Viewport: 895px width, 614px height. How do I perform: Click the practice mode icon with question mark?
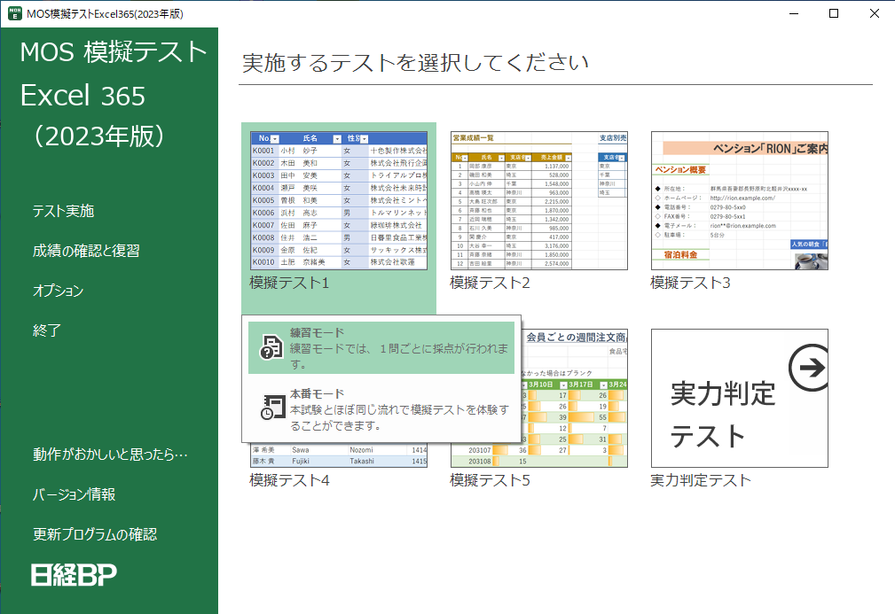(271, 347)
